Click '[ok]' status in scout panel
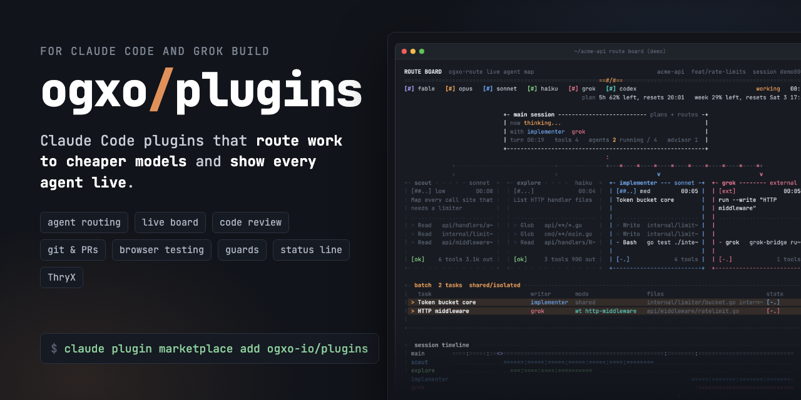The image size is (801, 400). click(x=417, y=259)
